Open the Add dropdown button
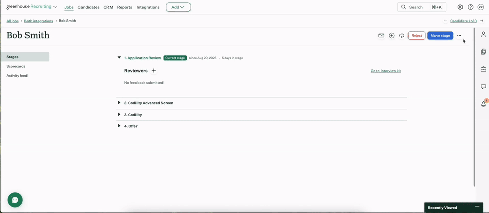The height and width of the screenshot is (213, 489). click(x=178, y=7)
